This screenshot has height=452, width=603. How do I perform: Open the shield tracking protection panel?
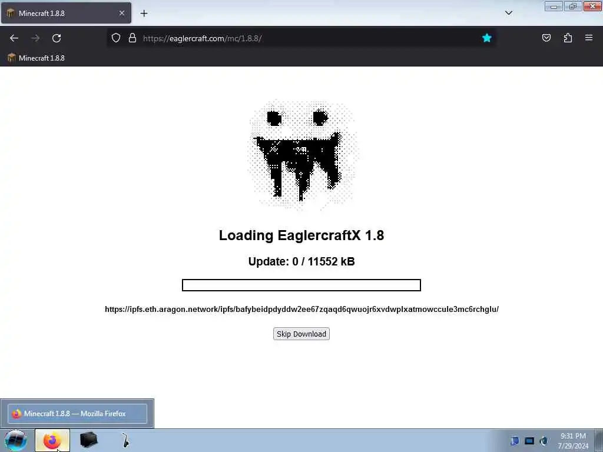[x=116, y=38]
